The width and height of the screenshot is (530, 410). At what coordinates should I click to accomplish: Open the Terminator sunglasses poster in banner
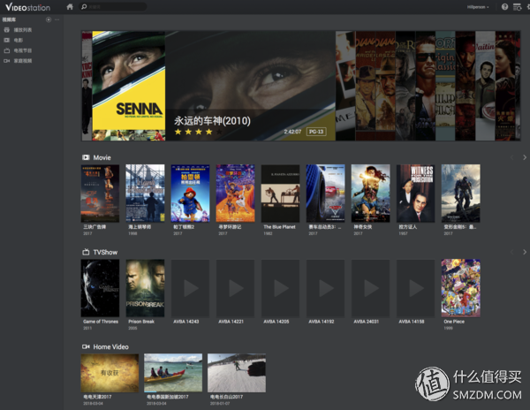click(425, 86)
